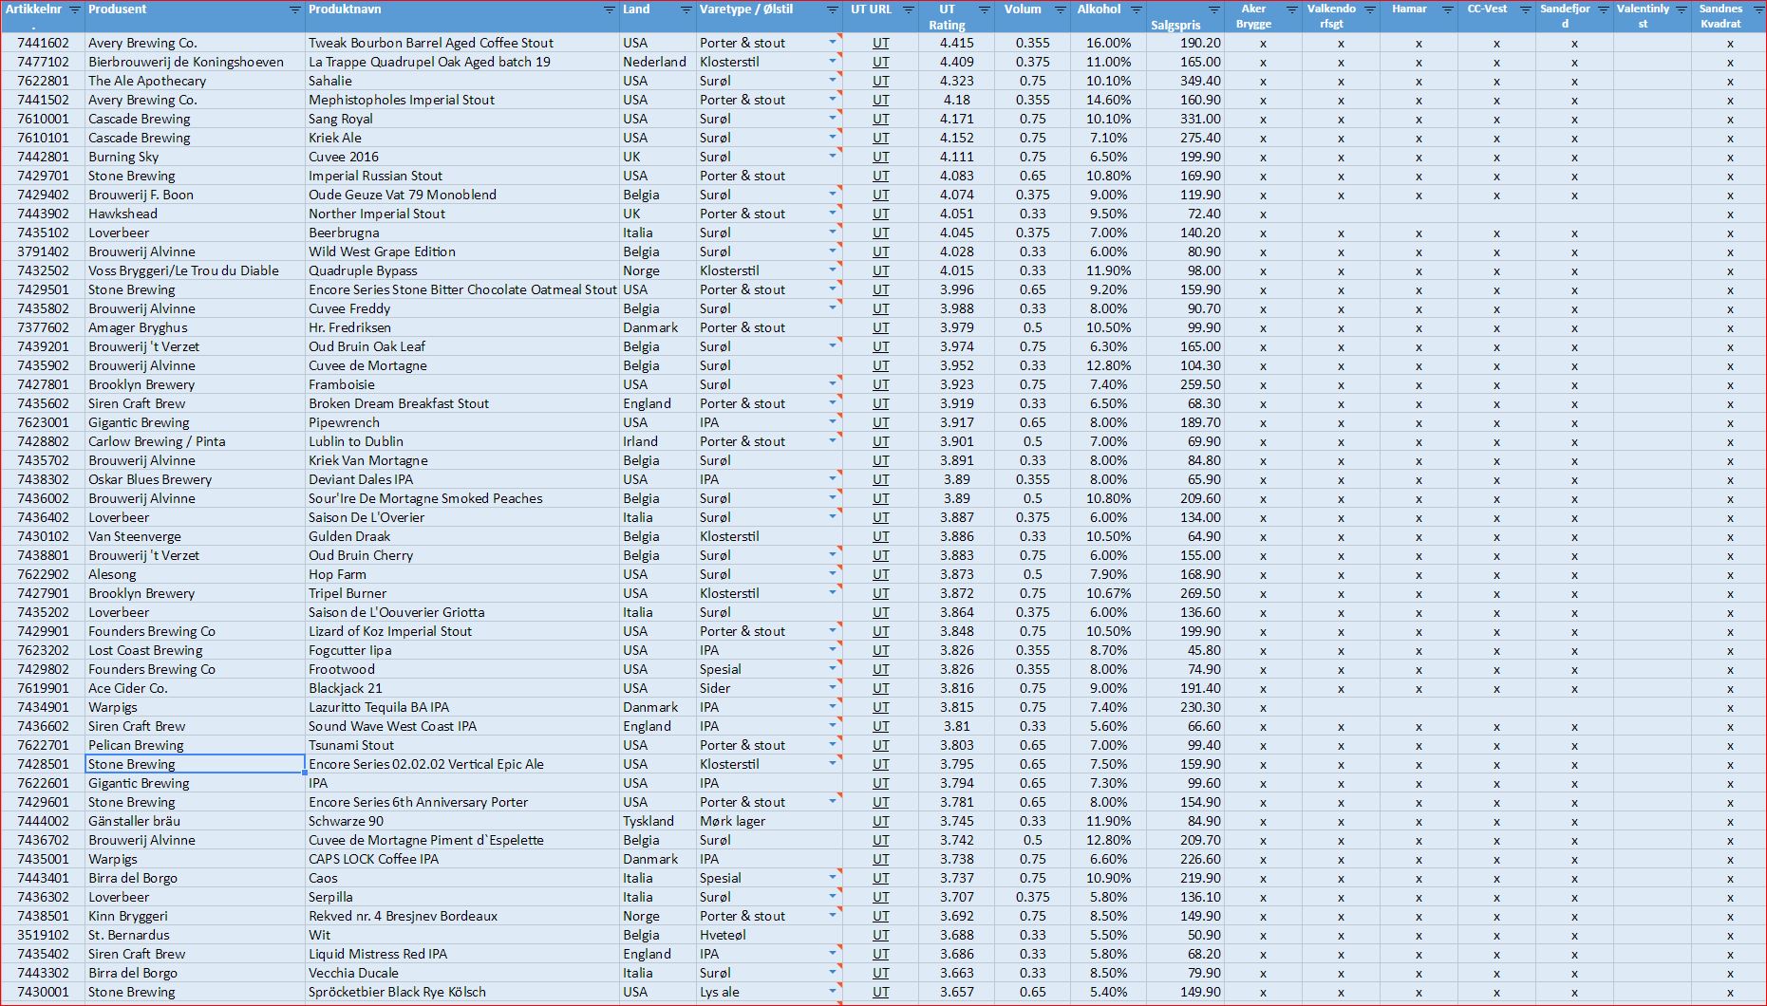The height and width of the screenshot is (1006, 1767).
Task: Select the selected Stone Brewing cell for Vertical Epic Ale
Action: 195,764
